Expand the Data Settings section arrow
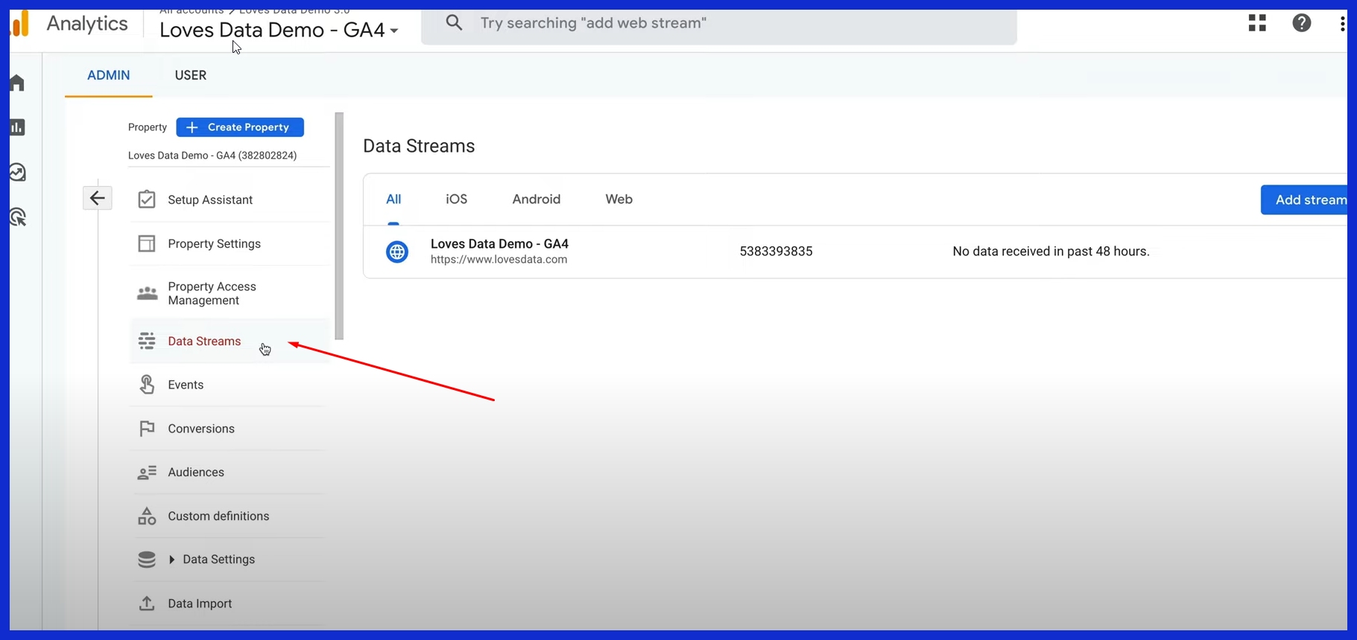Screen dimensions: 1357x640 pyautogui.click(x=171, y=560)
